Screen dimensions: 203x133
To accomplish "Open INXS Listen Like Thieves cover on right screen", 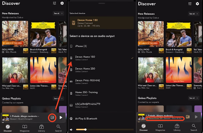I will (179, 70).
